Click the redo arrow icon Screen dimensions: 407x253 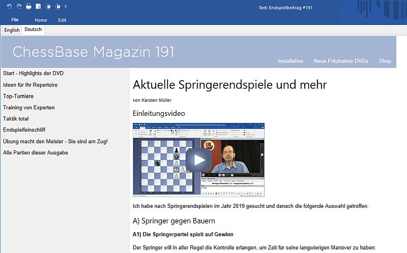coord(19,7)
